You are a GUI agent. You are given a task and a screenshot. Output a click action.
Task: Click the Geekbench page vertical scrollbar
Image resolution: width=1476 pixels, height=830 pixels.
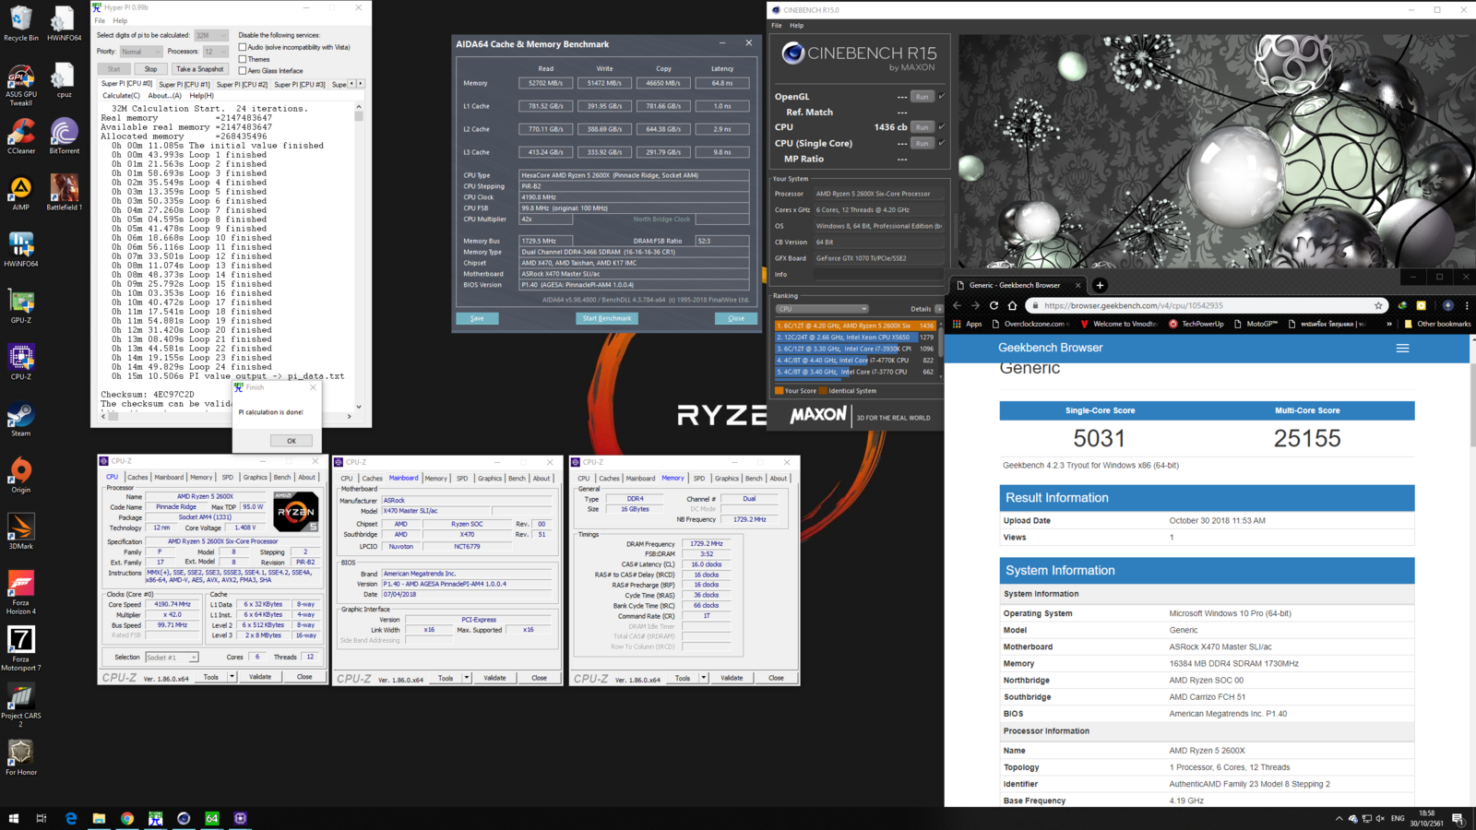click(x=1471, y=570)
